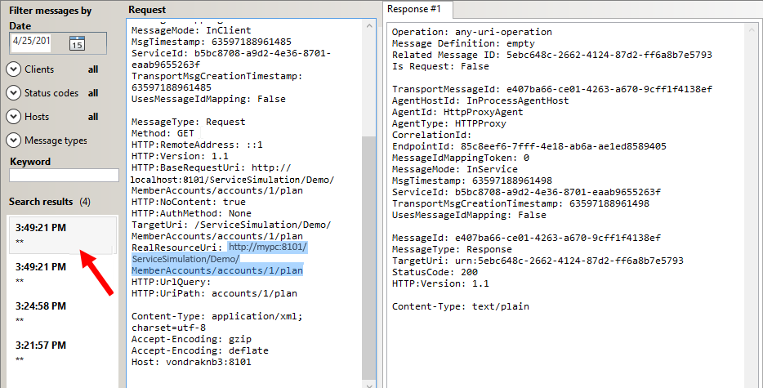Click the 'all' label beside Hosts
The width and height of the screenshot is (763, 388).
[x=93, y=117]
